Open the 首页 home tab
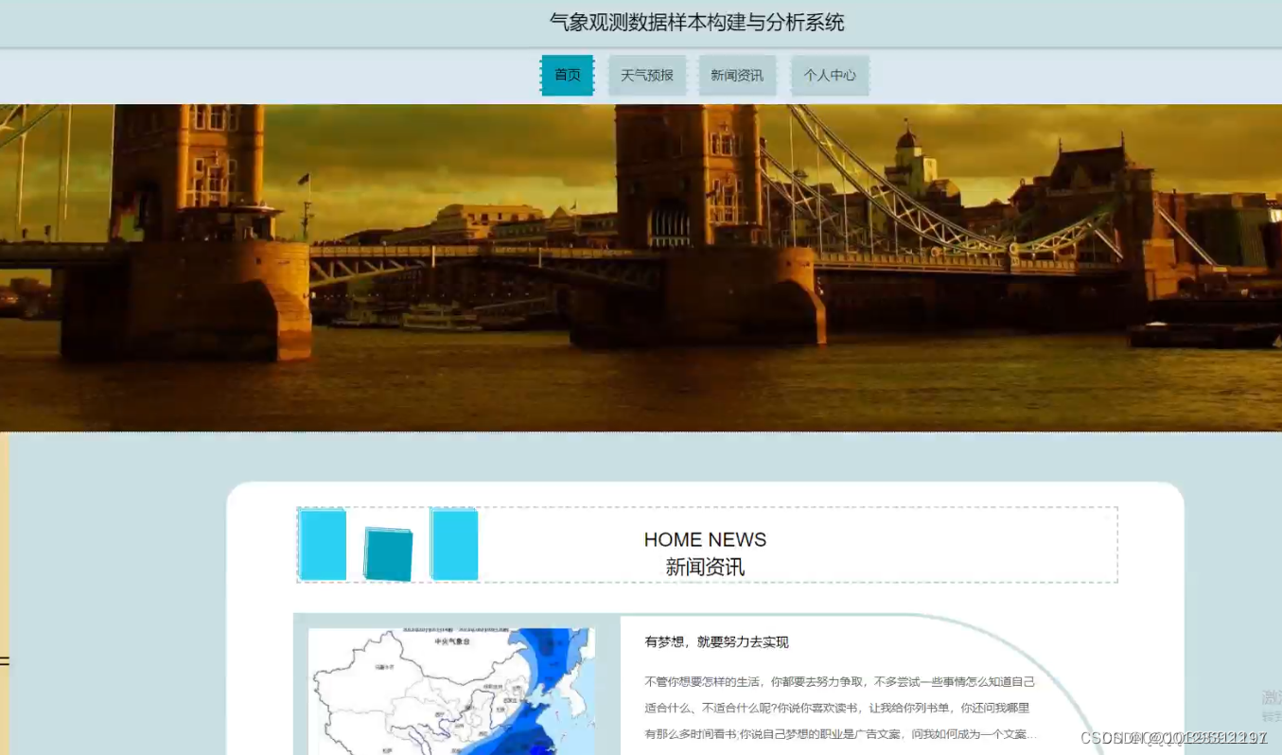This screenshot has height=755, width=1282. point(567,75)
